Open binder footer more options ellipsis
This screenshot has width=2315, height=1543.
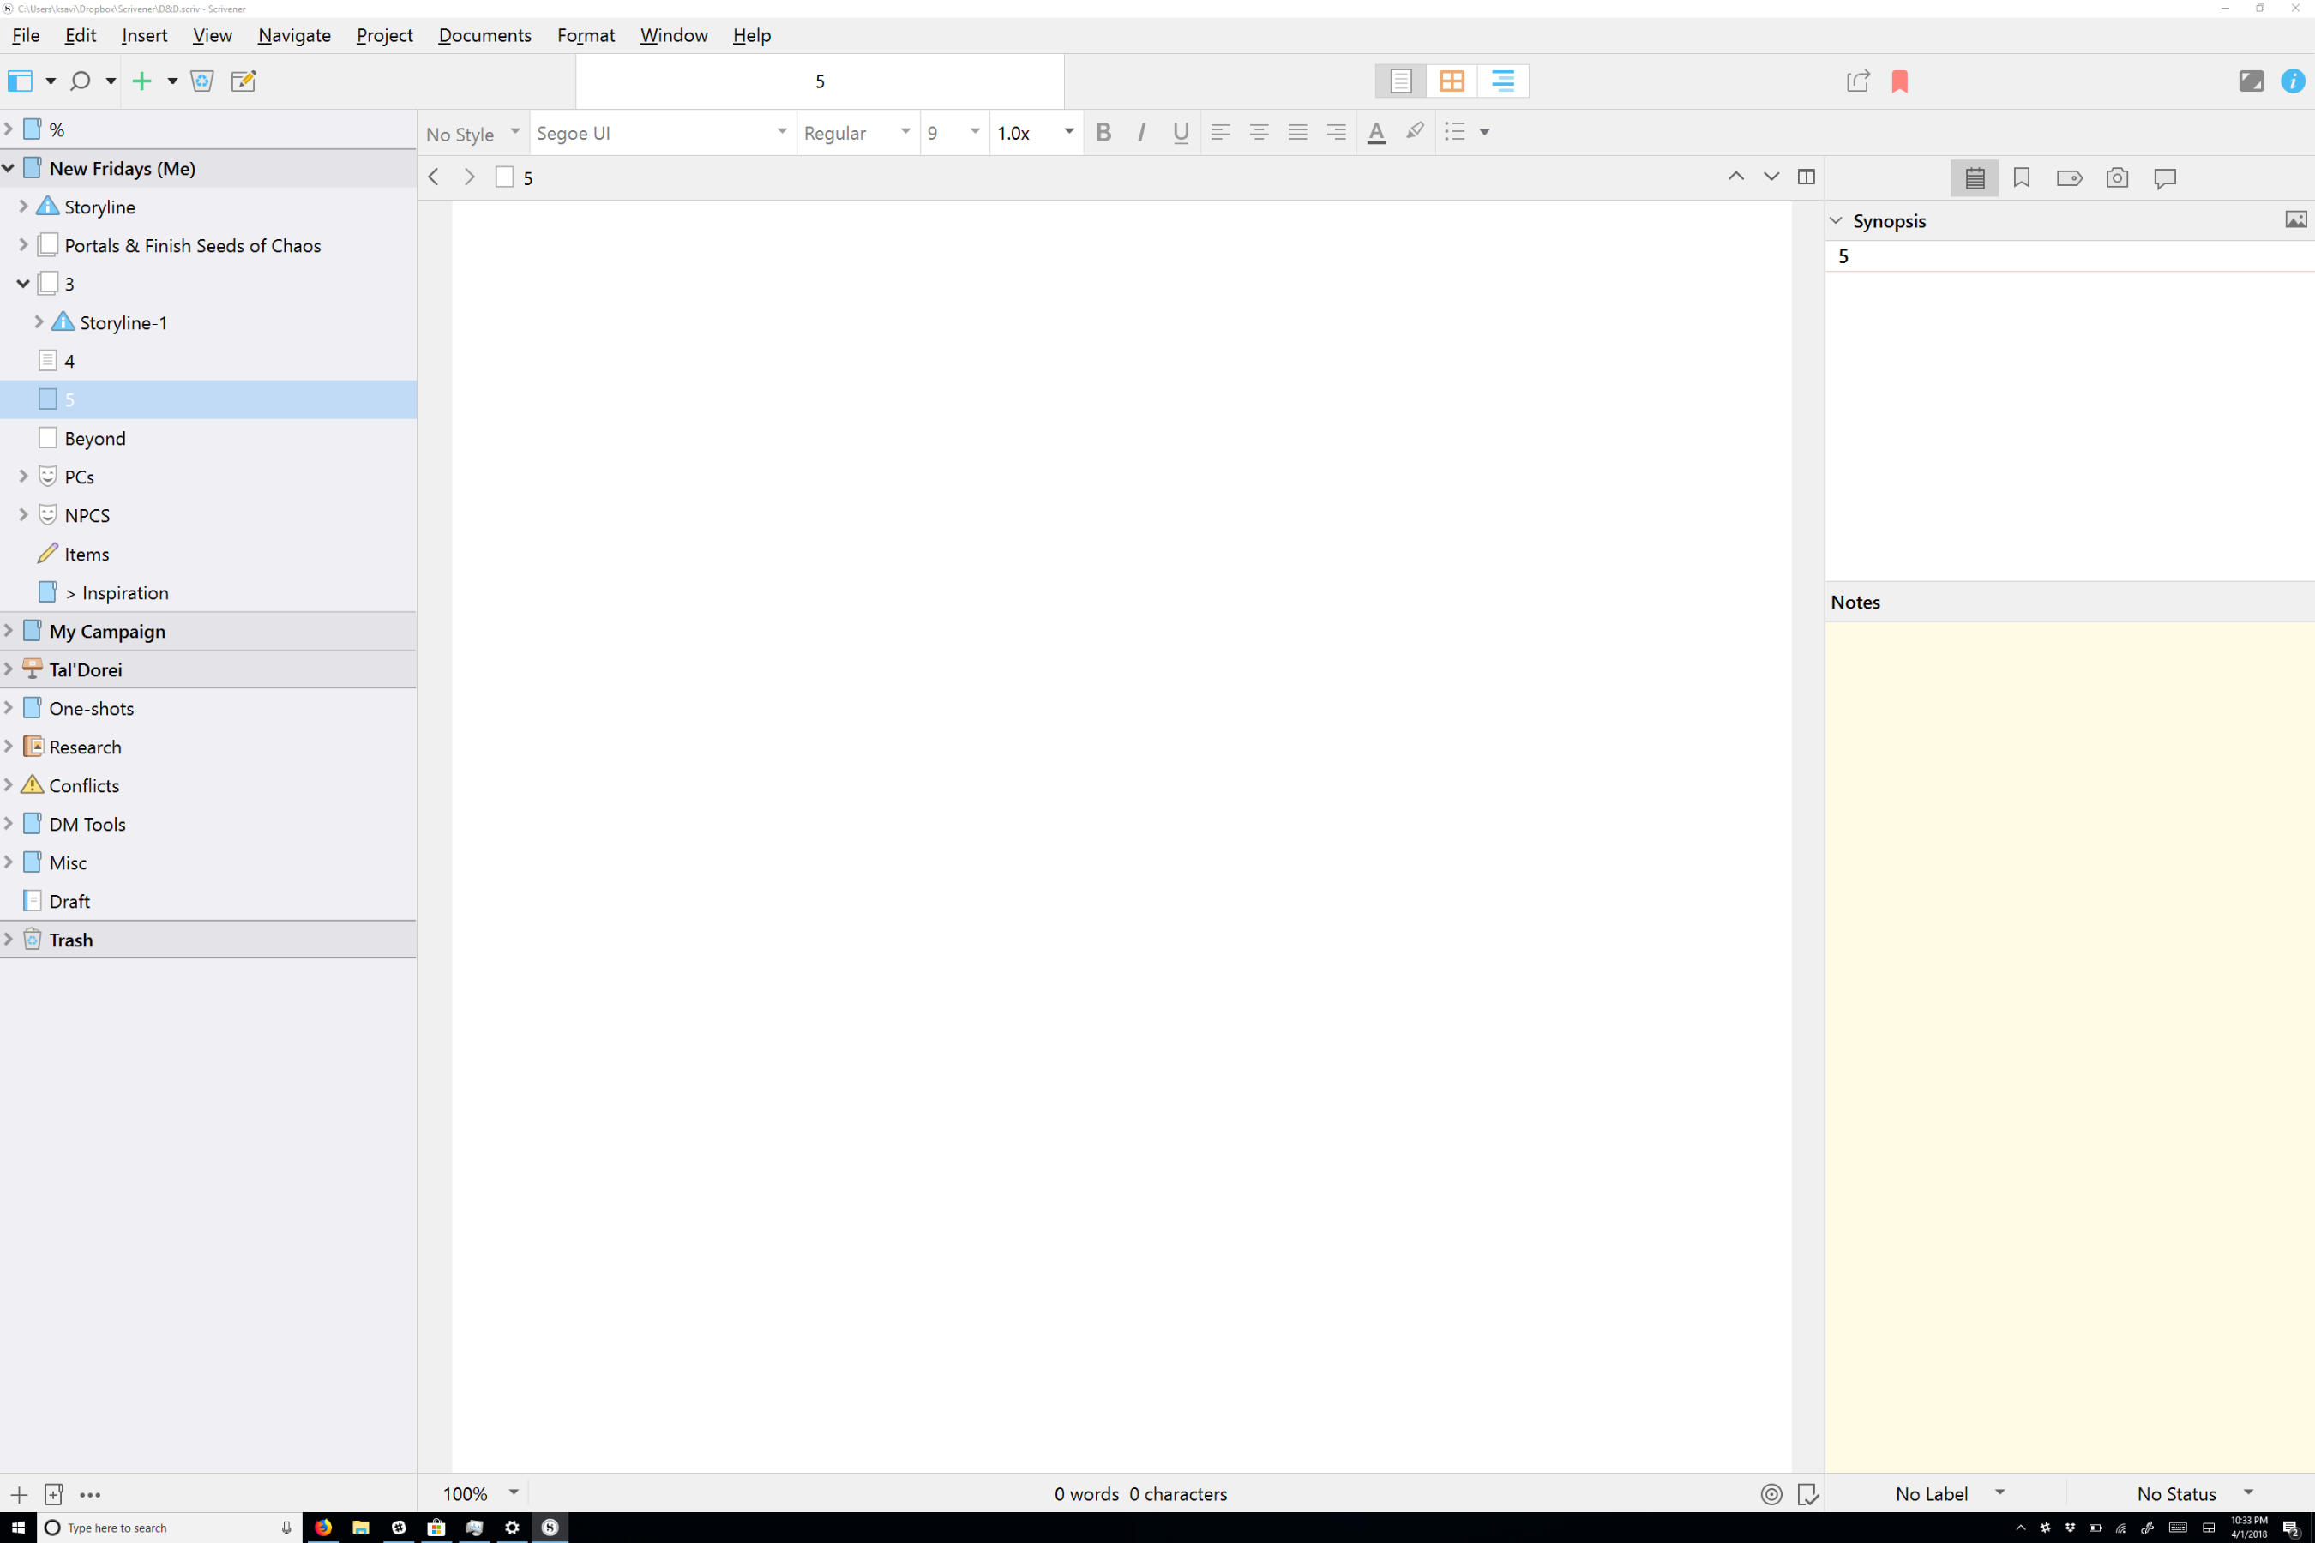pos(91,1494)
